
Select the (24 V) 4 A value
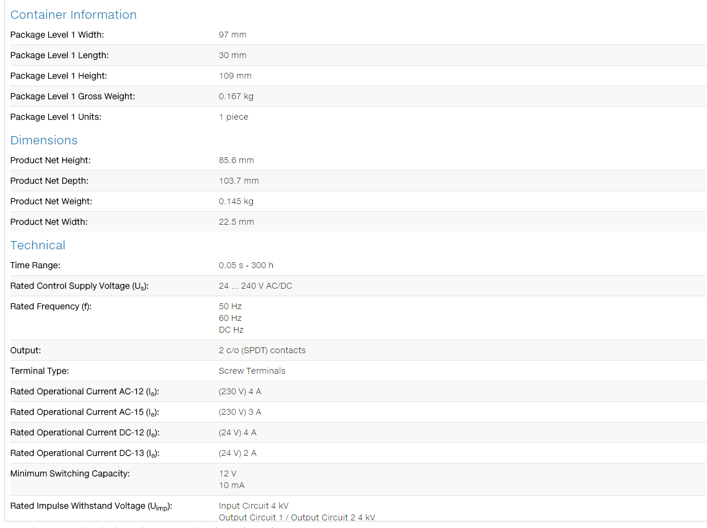(238, 432)
